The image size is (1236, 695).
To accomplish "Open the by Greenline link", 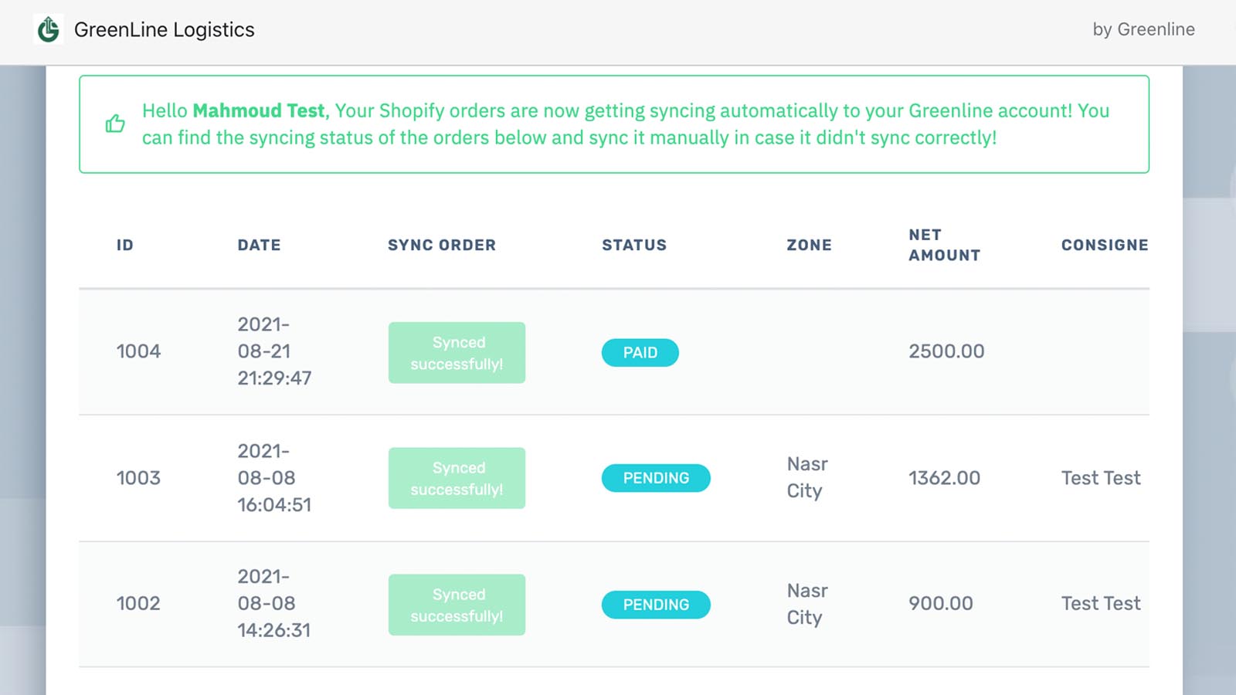I will tap(1144, 30).
